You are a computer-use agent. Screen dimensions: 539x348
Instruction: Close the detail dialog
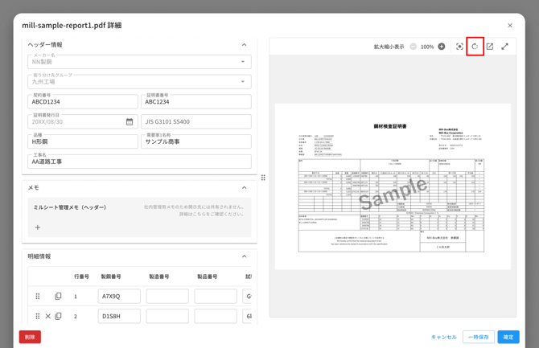tap(510, 26)
